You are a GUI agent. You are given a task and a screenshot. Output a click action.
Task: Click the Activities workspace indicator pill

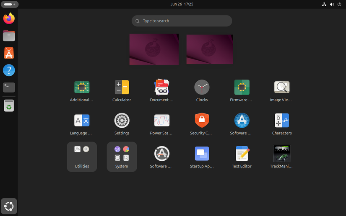click(10, 4)
